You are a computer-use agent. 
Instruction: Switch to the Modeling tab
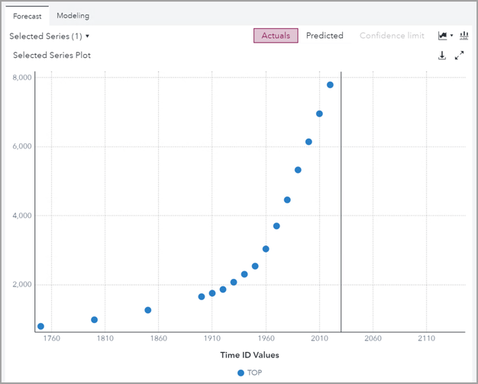coord(73,15)
